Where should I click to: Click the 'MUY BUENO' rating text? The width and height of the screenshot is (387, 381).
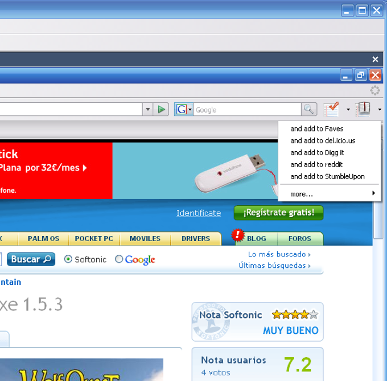pos(291,330)
